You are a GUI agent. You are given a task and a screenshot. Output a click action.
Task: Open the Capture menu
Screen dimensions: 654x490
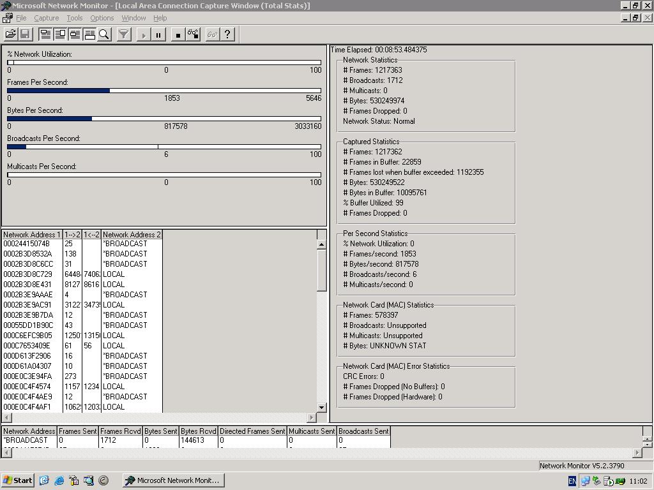[x=46, y=18]
